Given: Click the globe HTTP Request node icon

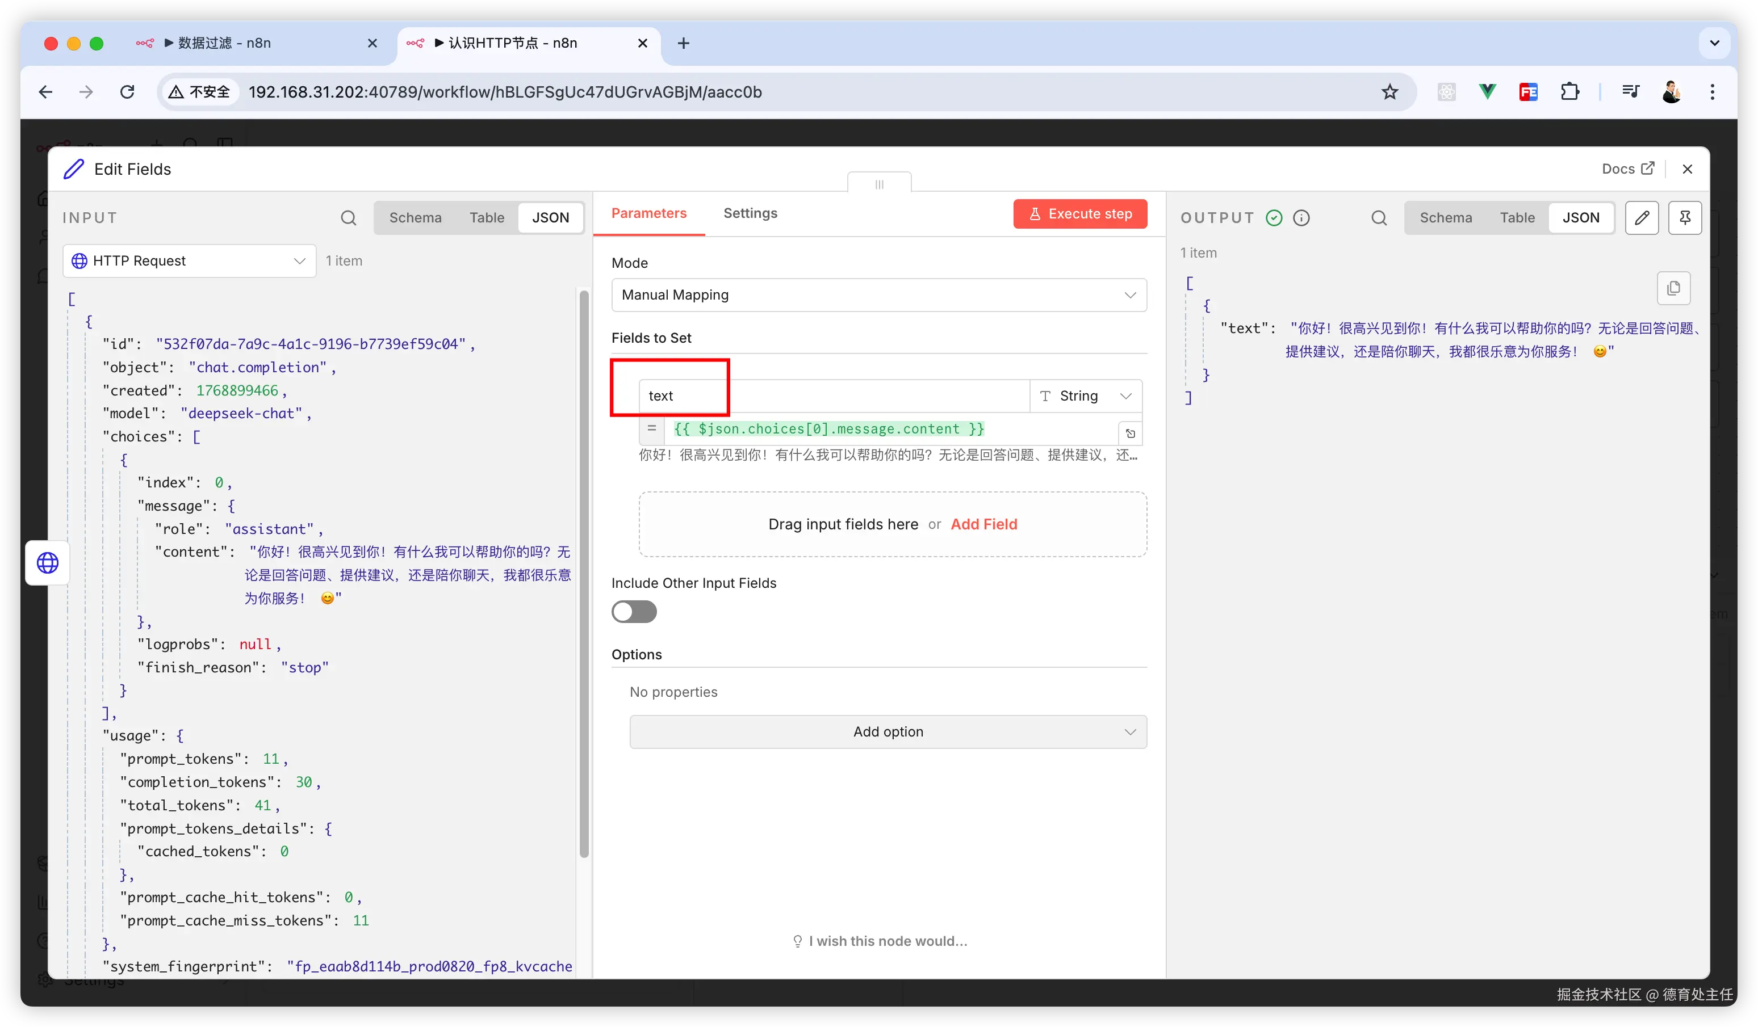Looking at the screenshot, I should point(48,563).
